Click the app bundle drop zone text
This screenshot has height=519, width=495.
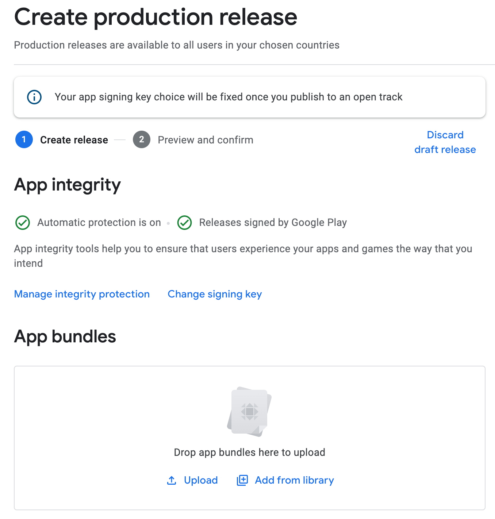[249, 453]
